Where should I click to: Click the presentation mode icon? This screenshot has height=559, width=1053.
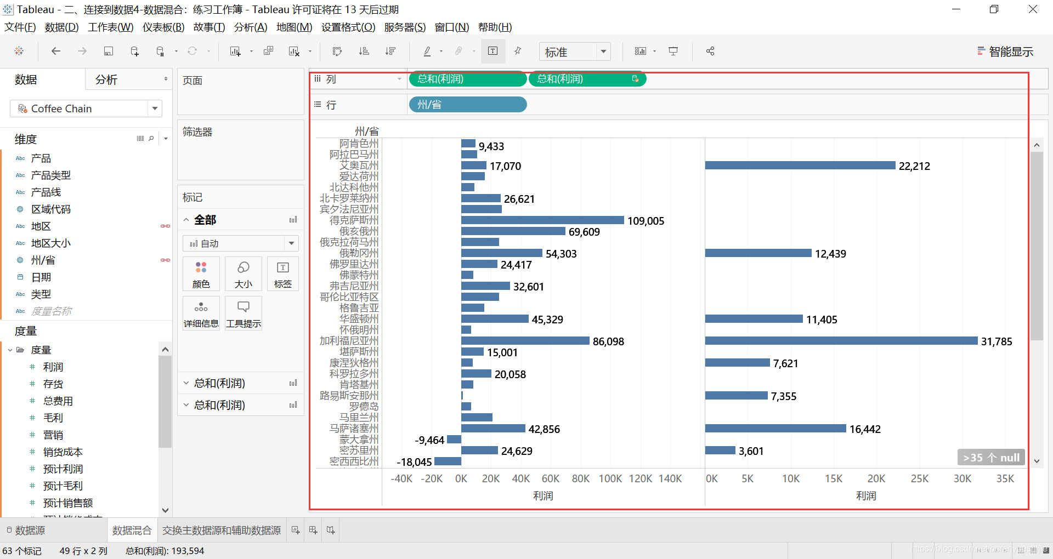[x=673, y=51]
